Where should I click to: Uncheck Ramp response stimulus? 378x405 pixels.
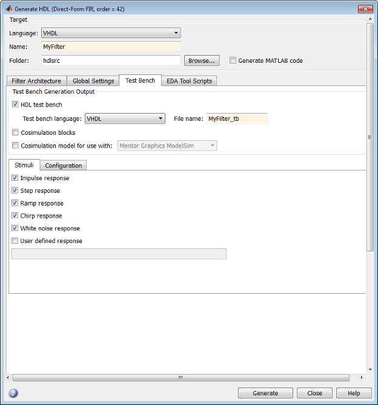click(x=15, y=203)
